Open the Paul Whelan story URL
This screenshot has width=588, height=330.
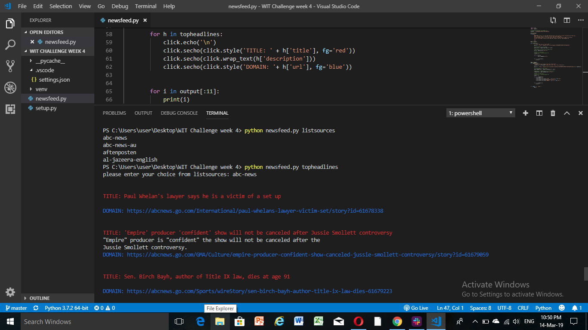(255, 211)
